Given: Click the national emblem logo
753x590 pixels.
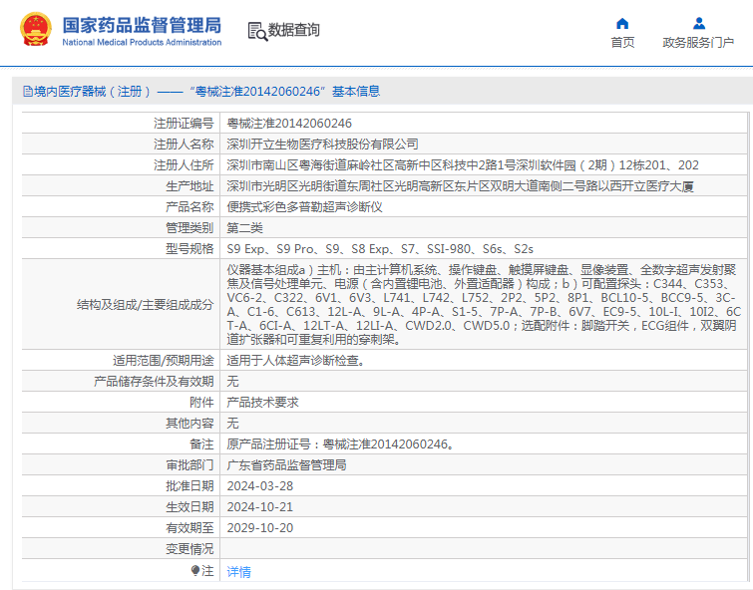Looking at the screenshot, I should [36, 29].
